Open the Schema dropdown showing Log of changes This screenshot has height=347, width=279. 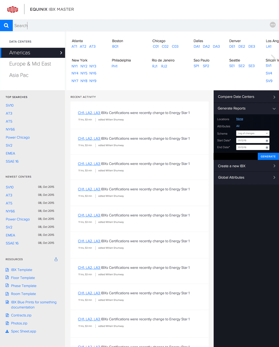click(x=252, y=133)
